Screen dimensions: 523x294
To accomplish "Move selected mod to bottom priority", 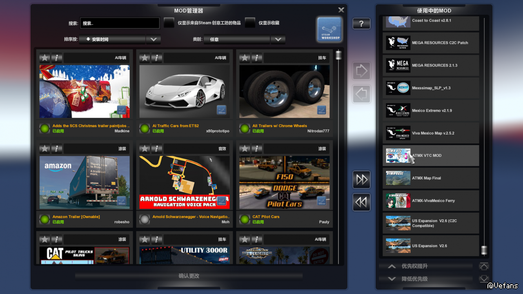I will pyautogui.click(x=484, y=279).
